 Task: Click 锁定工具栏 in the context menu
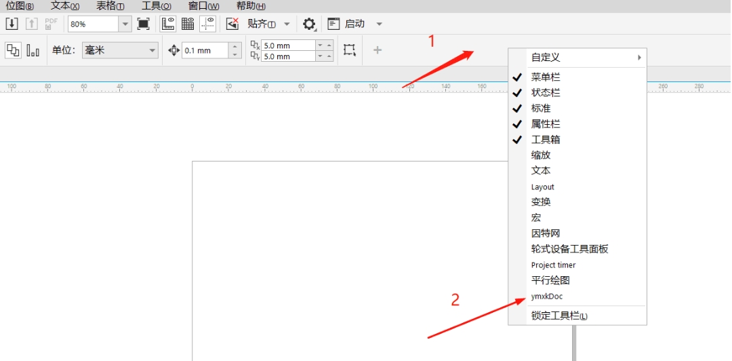(x=559, y=316)
